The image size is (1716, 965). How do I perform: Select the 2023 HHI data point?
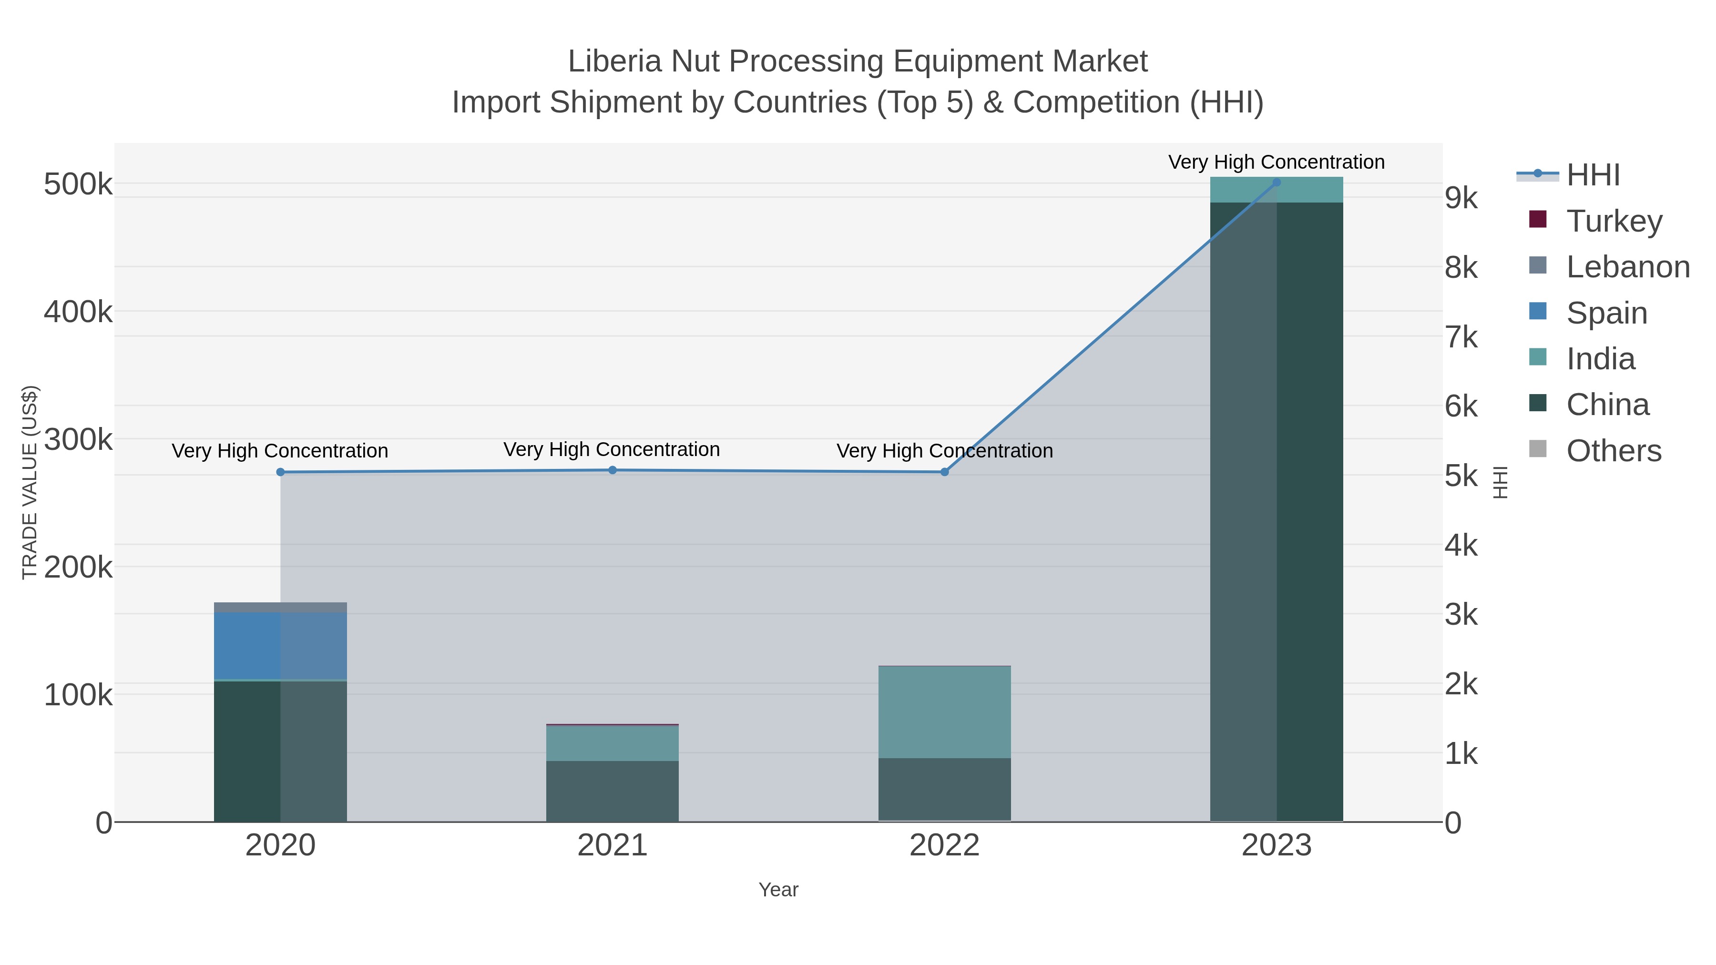click(x=1277, y=183)
